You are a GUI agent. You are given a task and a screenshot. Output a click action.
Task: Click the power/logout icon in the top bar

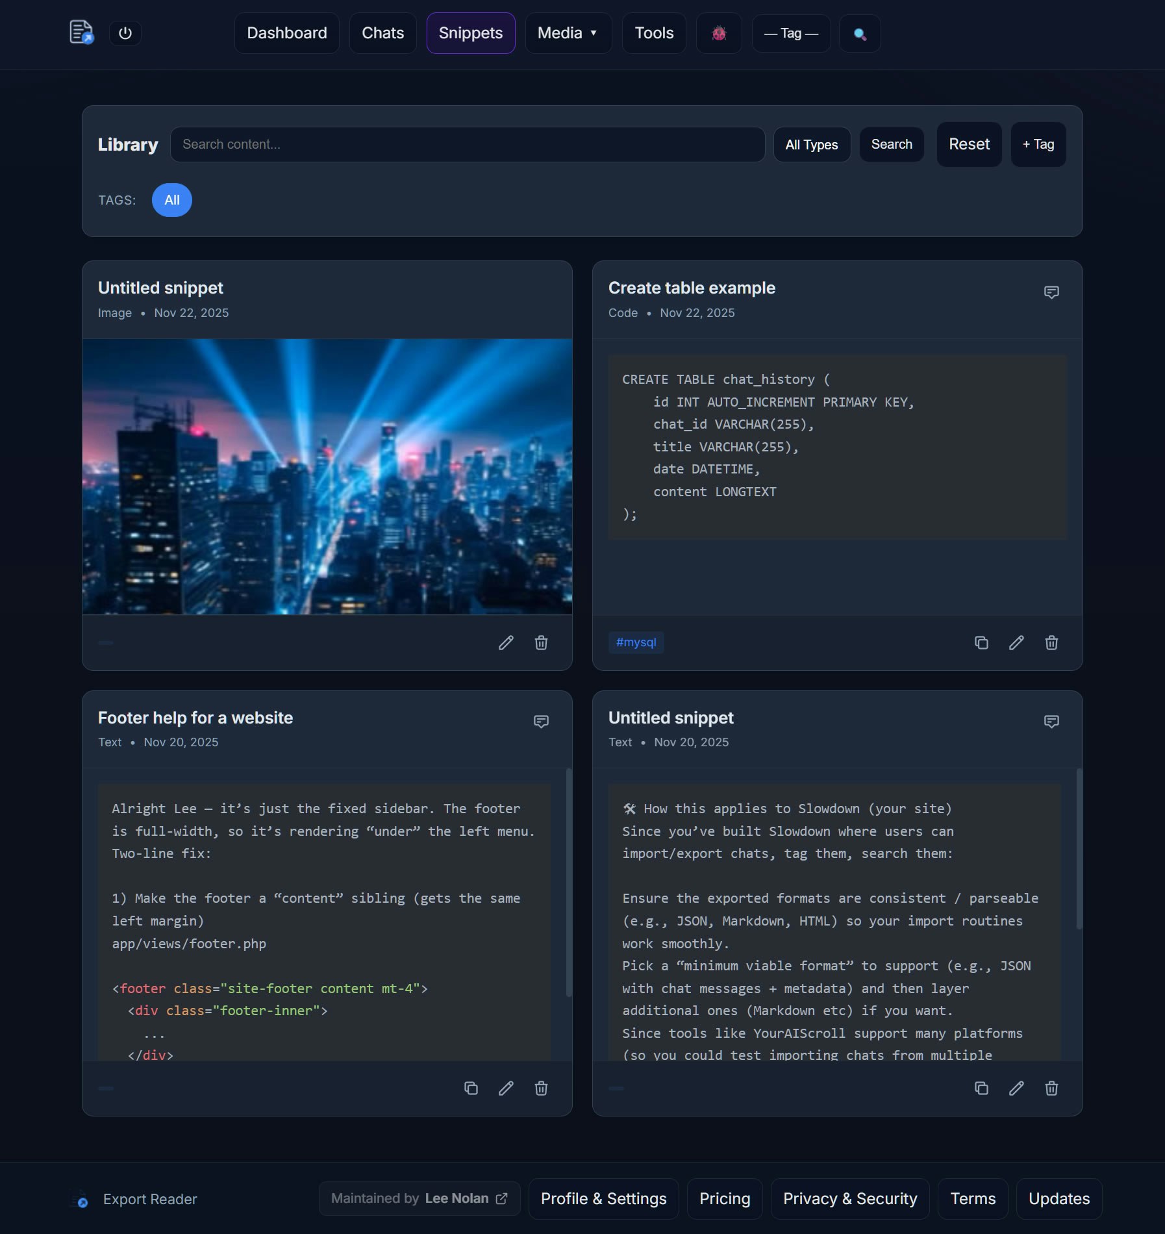pos(125,33)
